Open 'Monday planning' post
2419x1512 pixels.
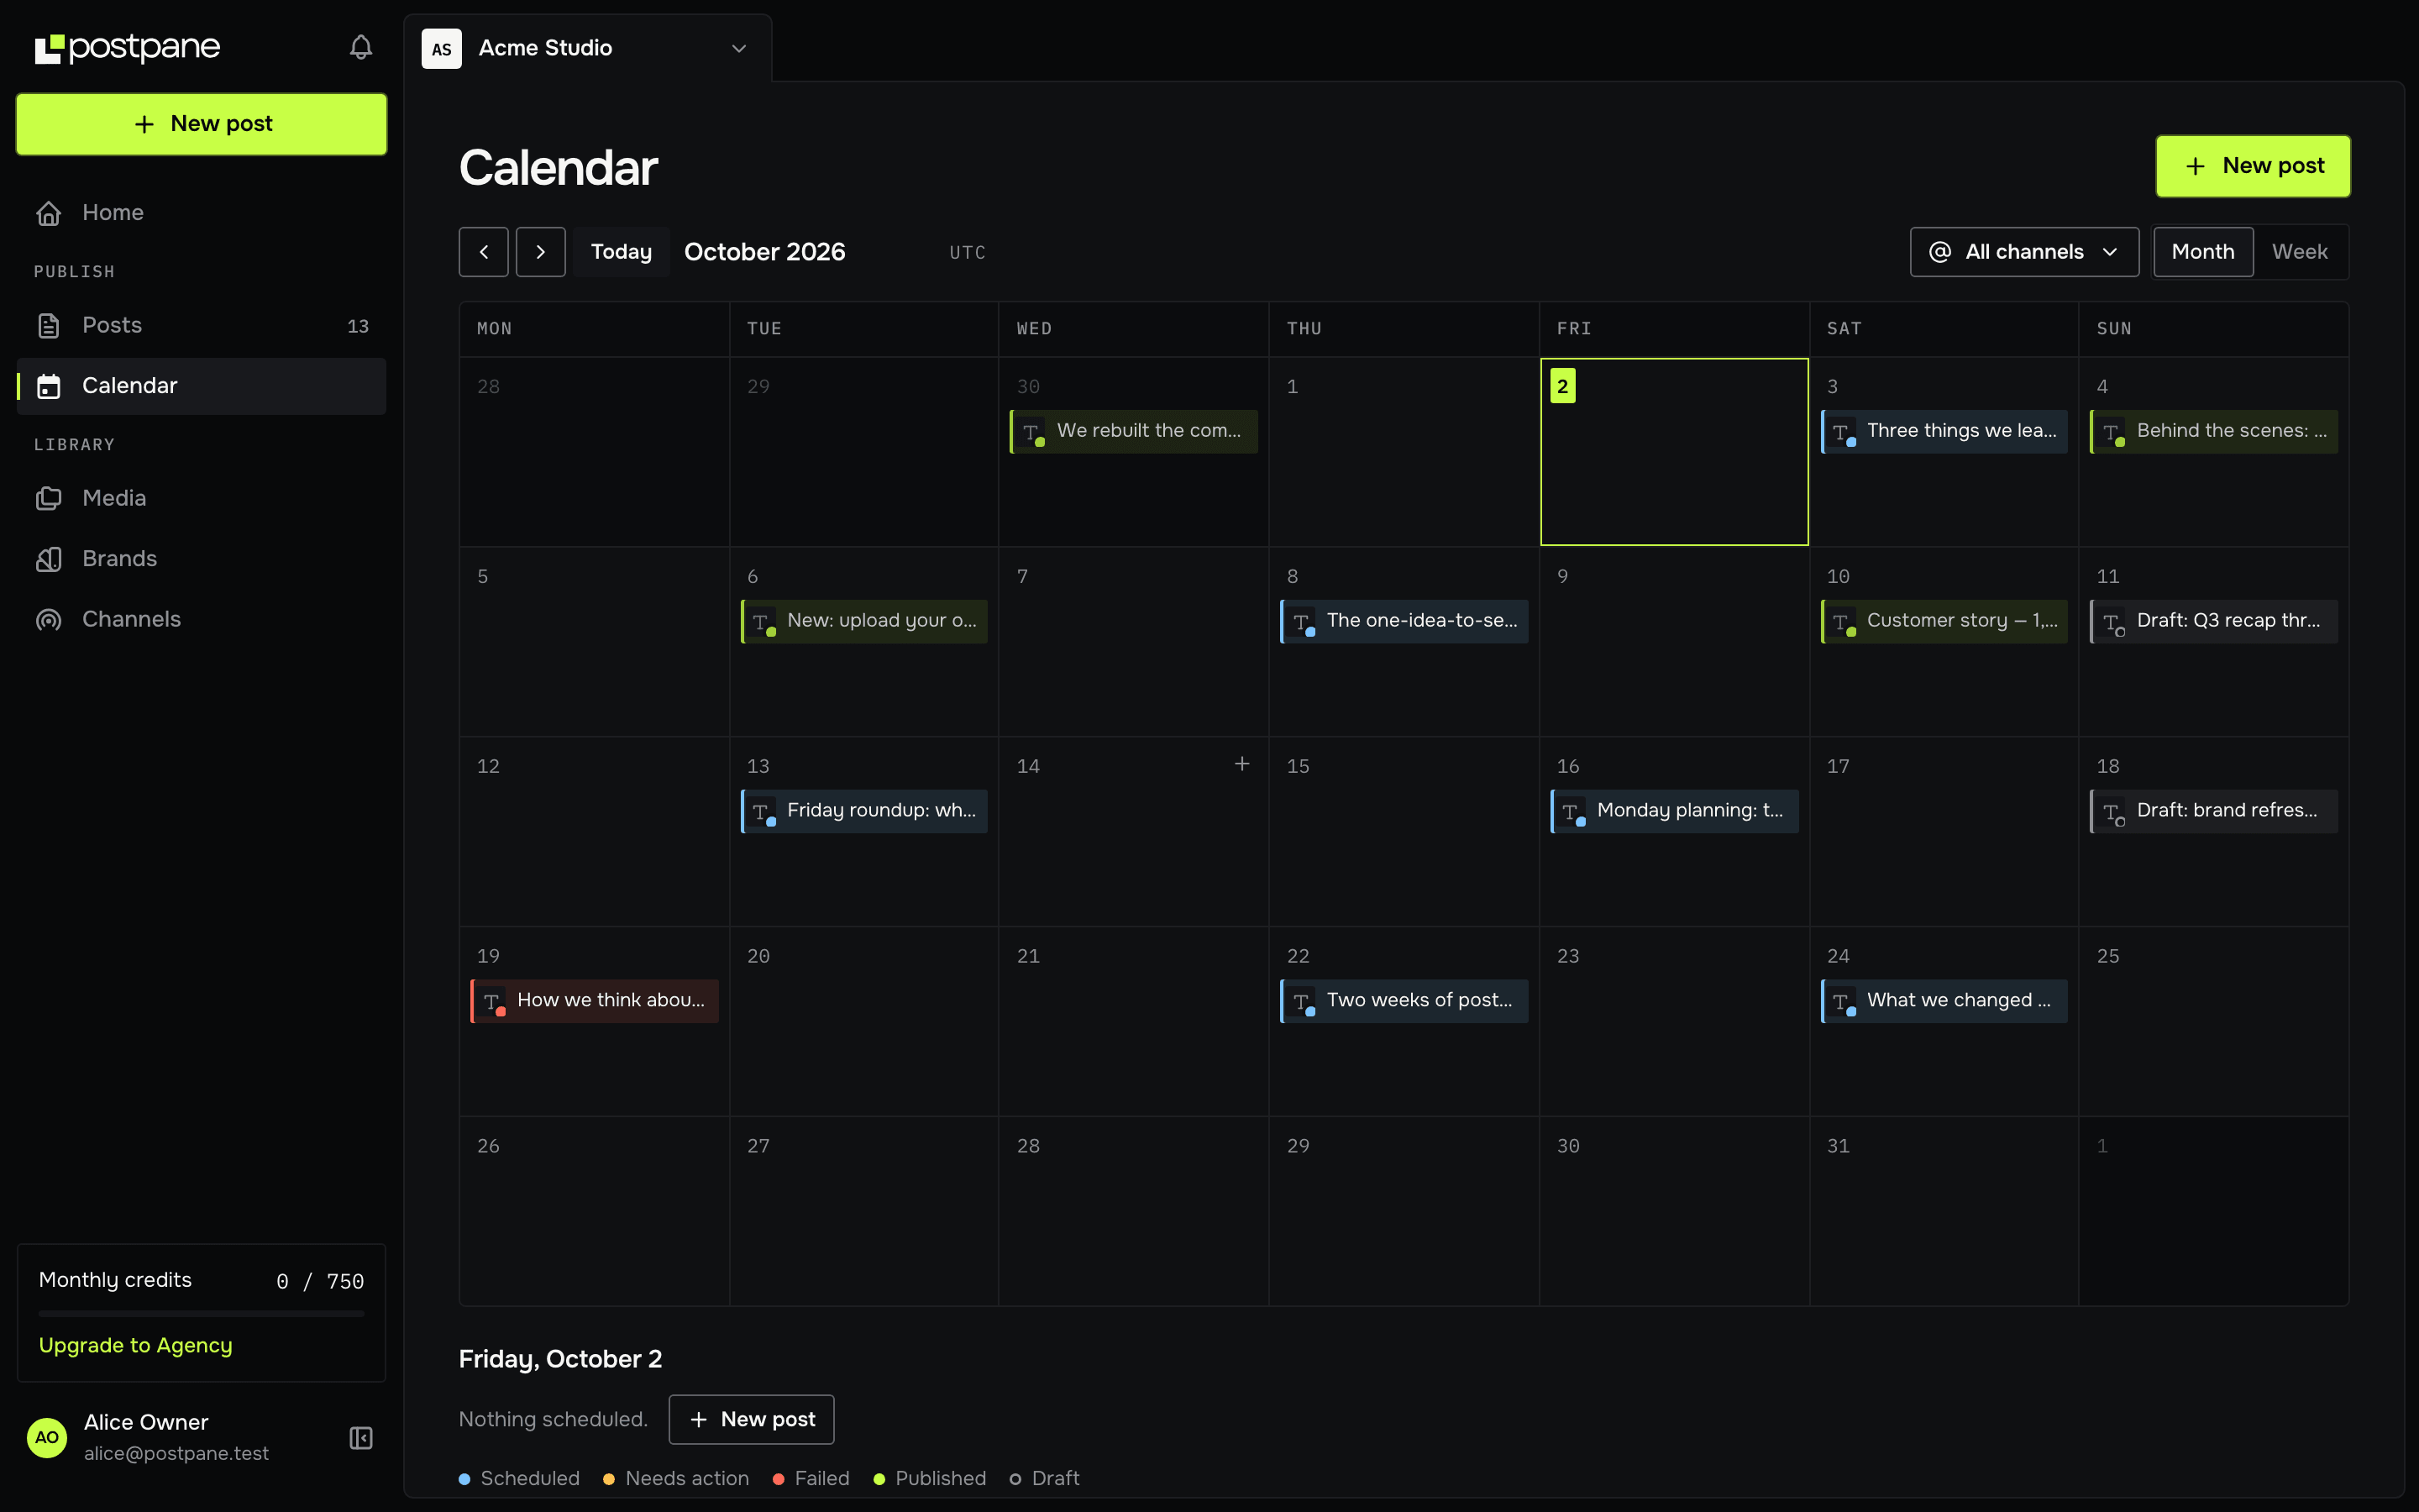click(1673, 811)
